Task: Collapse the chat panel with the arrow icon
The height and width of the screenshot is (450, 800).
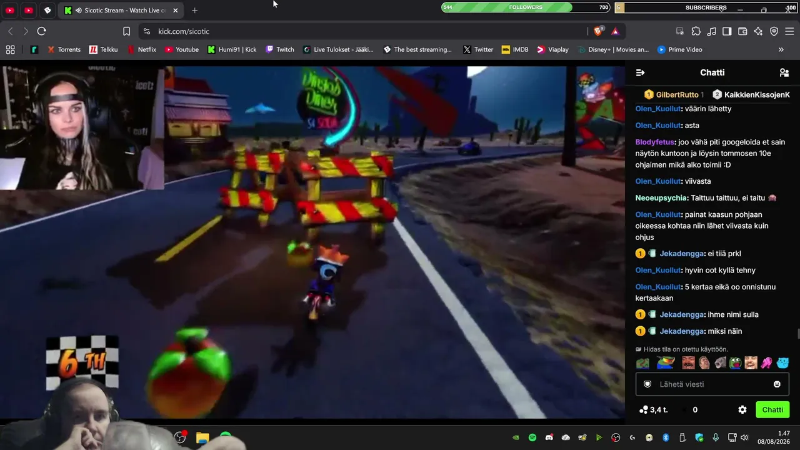Action: point(640,72)
